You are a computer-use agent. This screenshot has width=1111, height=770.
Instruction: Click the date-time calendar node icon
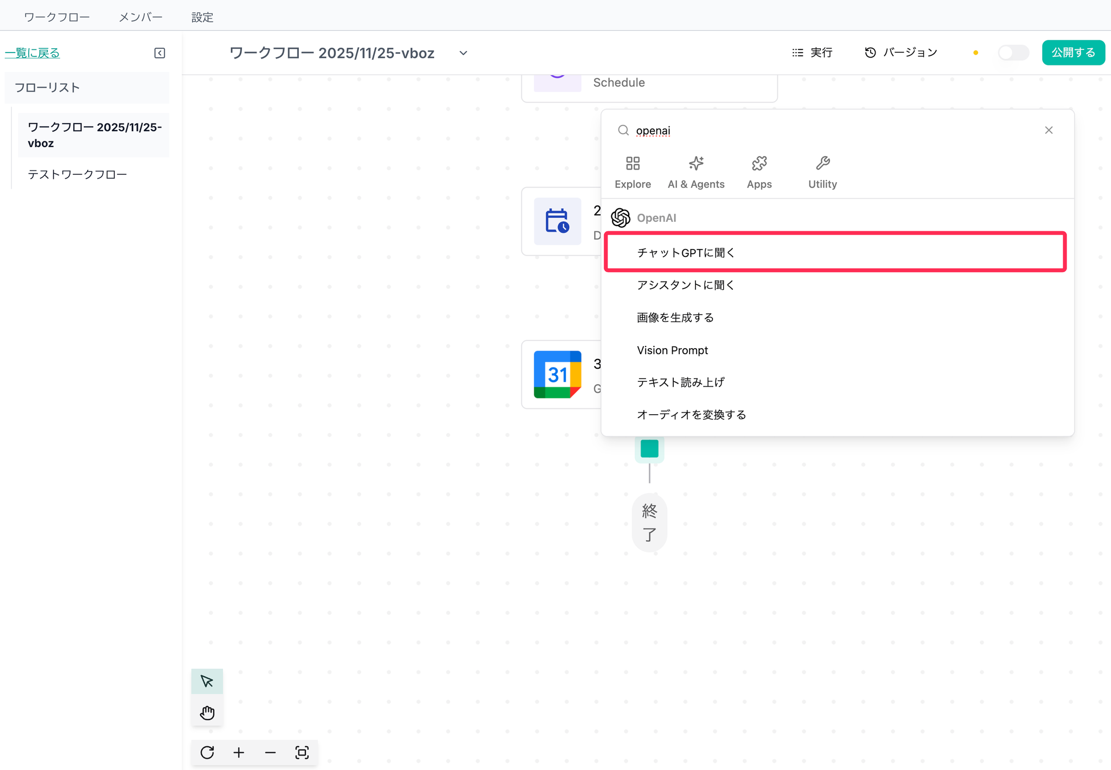click(557, 221)
